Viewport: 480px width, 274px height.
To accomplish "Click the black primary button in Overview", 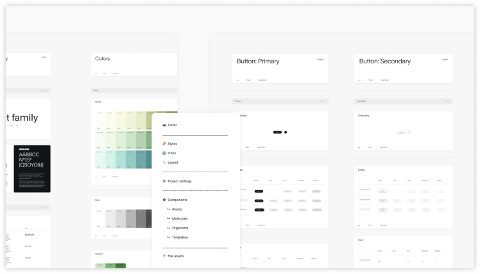I will [x=277, y=133].
